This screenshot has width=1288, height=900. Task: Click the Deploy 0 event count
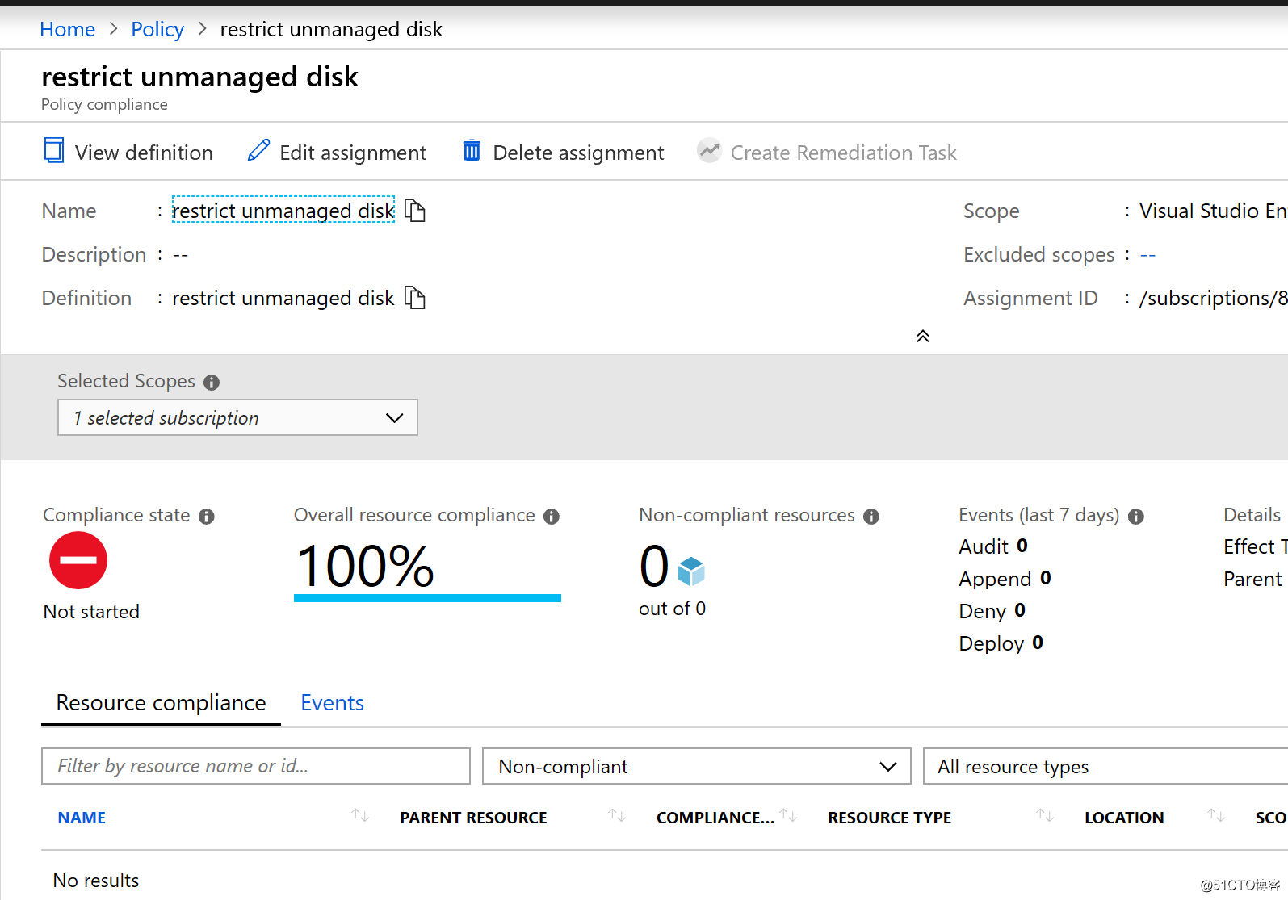click(1001, 643)
